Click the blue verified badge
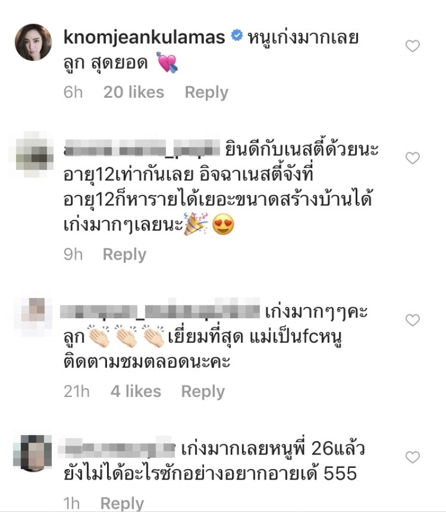This screenshot has height=512, width=446. click(237, 35)
